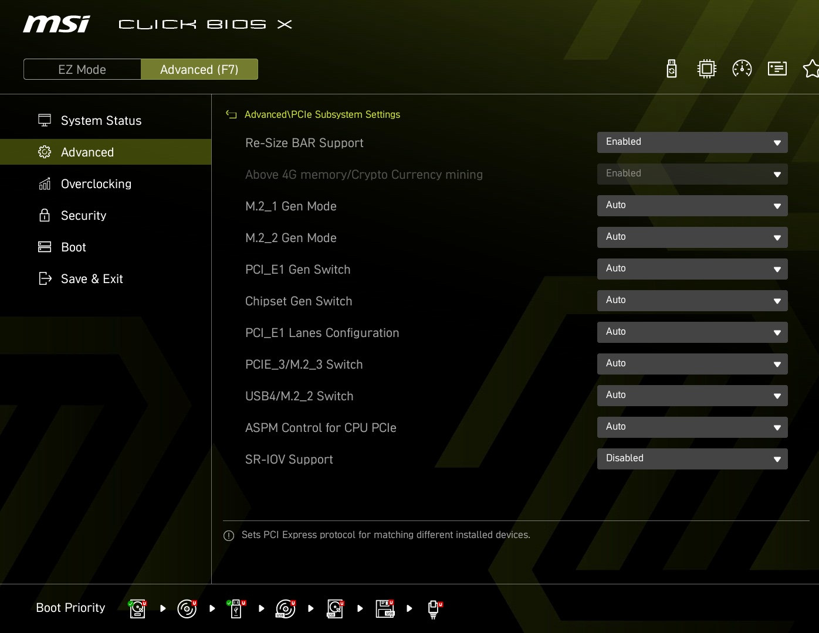Viewport: 819px width, 633px height.
Task: Click the profile card icon in header
Action: [x=777, y=69]
